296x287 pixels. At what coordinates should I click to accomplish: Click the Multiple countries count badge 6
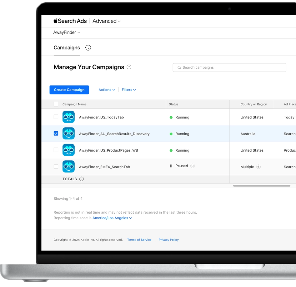[x=258, y=167]
